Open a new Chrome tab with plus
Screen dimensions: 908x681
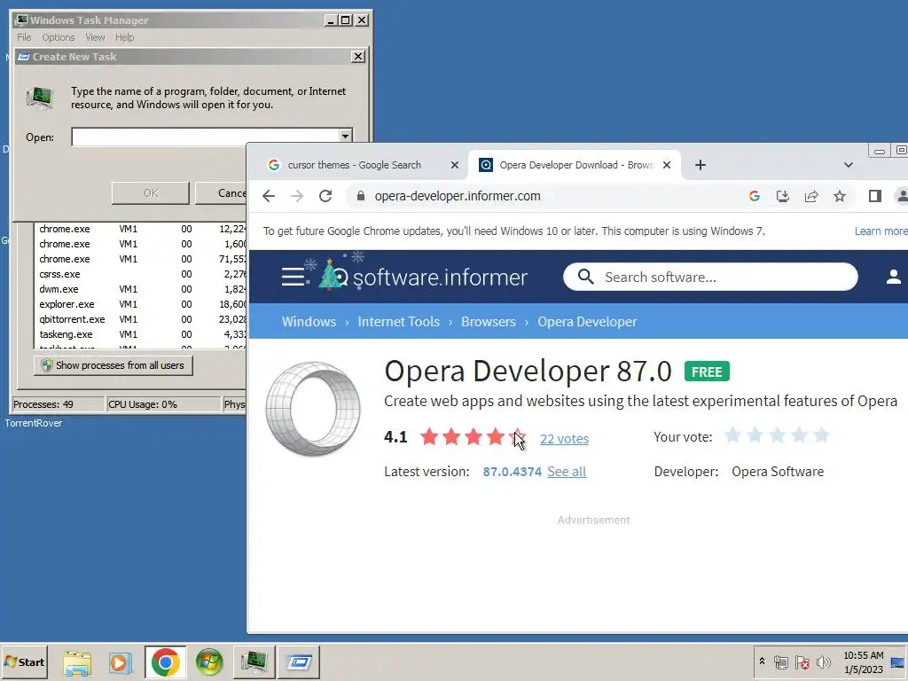click(701, 165)
